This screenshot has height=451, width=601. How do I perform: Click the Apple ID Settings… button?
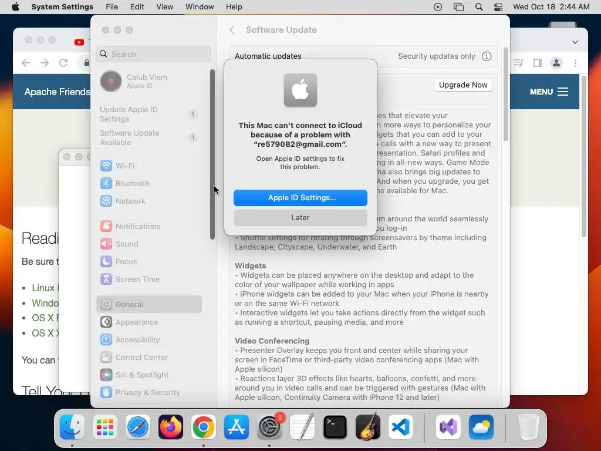(x=300, y=197)
